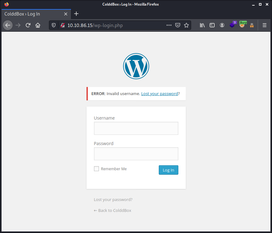The image size is (272, 233).
Task: Follow error box Lost your password link
Action: (x=160, y=94)
